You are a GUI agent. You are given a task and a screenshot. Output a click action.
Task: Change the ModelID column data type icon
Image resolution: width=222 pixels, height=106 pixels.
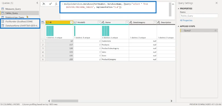tap(75, 23)
